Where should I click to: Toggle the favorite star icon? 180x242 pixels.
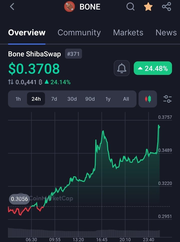click(x=148, y=7)
